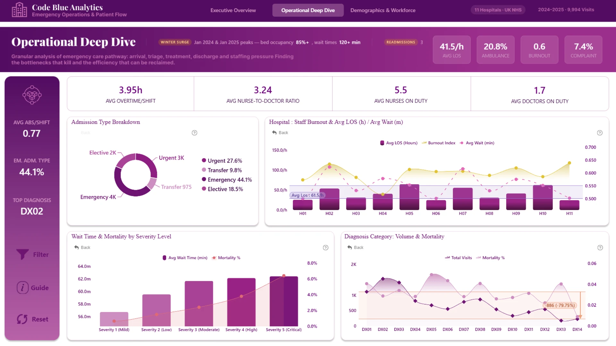Click help icon on Wait Time & Mortality chart

pyautogui.click(x=326, y=247)
